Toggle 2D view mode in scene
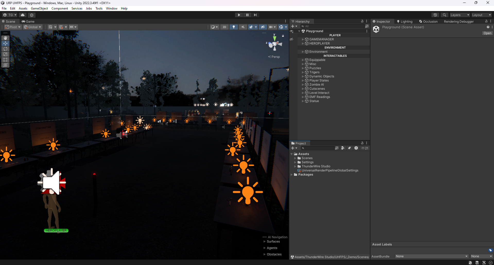494x265 pixels. point(224,27)
